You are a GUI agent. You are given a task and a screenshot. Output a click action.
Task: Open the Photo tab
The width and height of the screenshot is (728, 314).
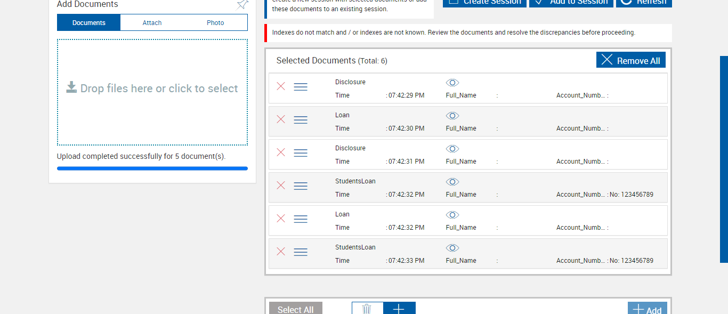pyautogui.click(x=215, y=23)
